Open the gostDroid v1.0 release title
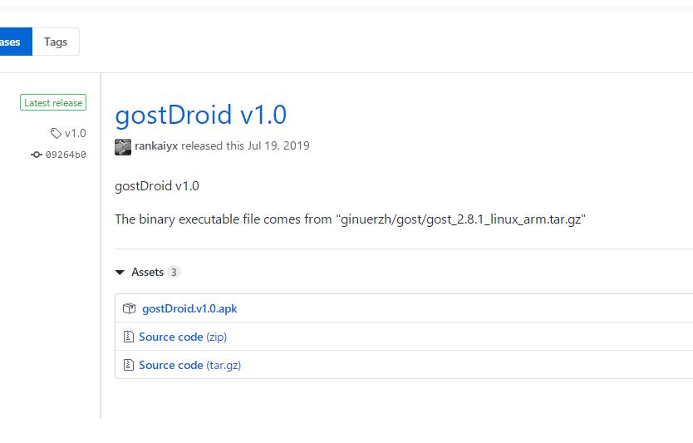The width and height of the screenshot is (693, 443). [200, 115]
